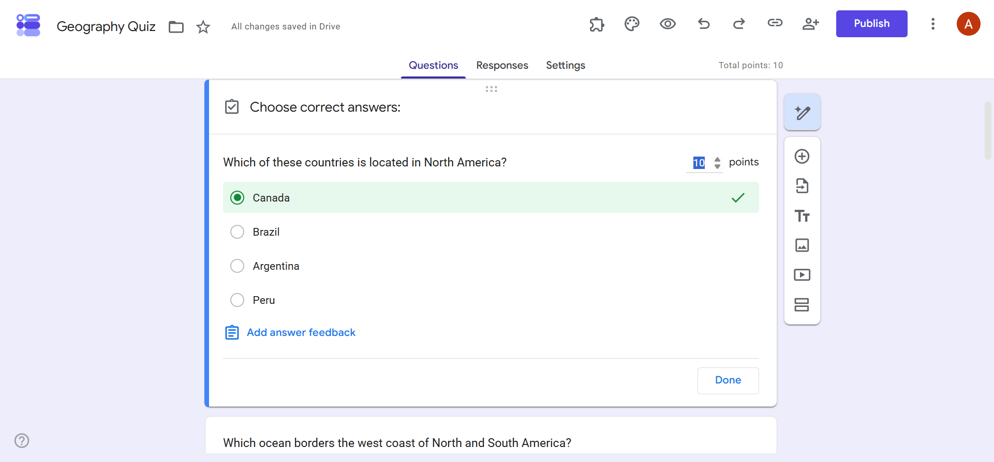This screenshot has height=462, width=994.
Task: Click answer key checklist icon
Action: click(x=232, y=106)
